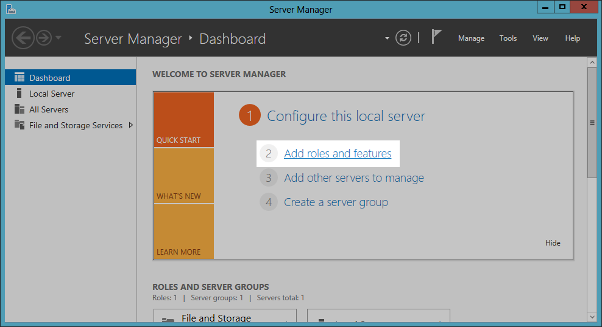This screenshot has height=327, width=602.
Task: Click File and Storage Services icon
Action: [x=19, y=125]
